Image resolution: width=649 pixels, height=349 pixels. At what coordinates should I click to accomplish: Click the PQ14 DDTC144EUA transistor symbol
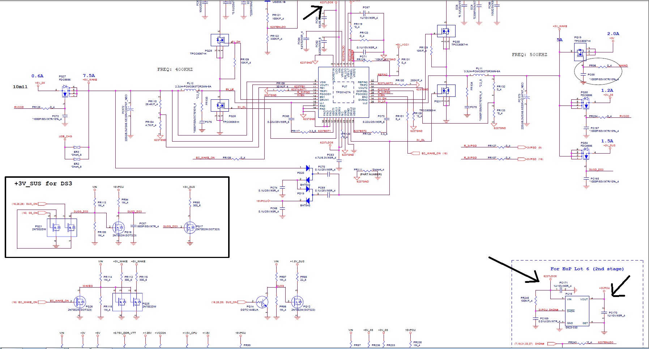[262, 302]
